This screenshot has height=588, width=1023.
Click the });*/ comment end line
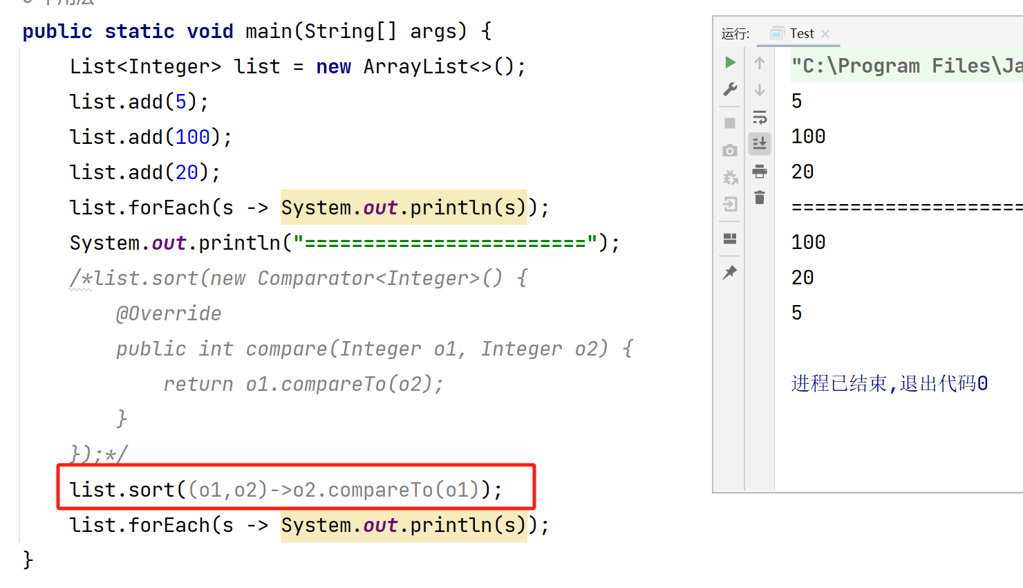(x=98, y=454)
